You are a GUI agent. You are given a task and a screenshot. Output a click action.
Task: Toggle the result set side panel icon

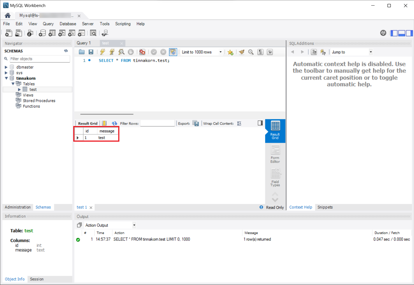pos(260,123)
